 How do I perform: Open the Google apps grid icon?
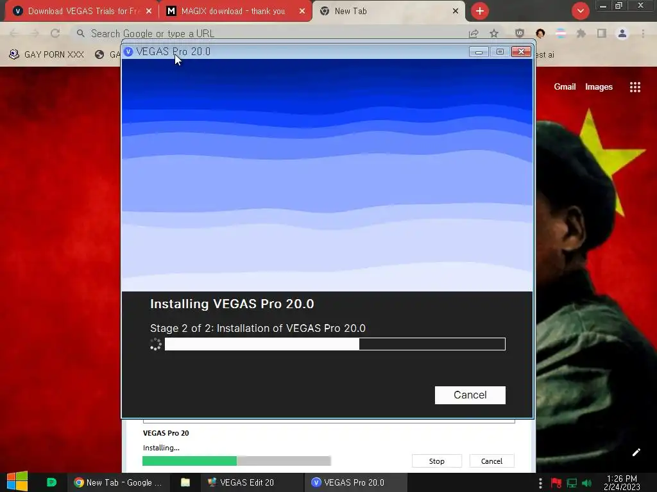click(635, 87)
